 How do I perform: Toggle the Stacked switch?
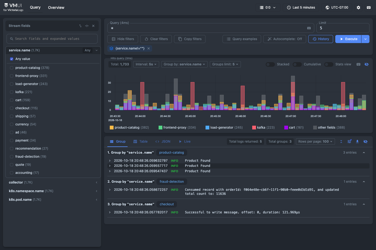[x=270, y=64]
